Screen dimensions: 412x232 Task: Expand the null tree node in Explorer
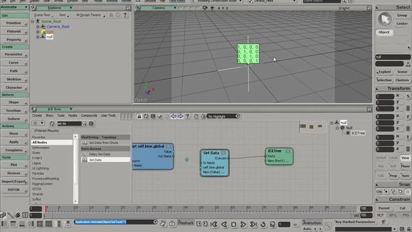[x=38, y=37]
